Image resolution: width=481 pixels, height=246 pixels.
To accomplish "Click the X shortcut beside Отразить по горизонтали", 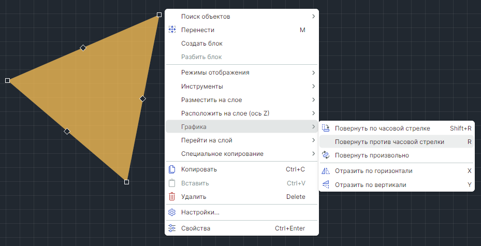I will click(x=469, y=171).
